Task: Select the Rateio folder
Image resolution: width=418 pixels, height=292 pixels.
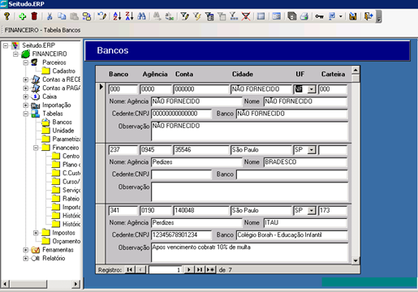Action: (71, 199)
